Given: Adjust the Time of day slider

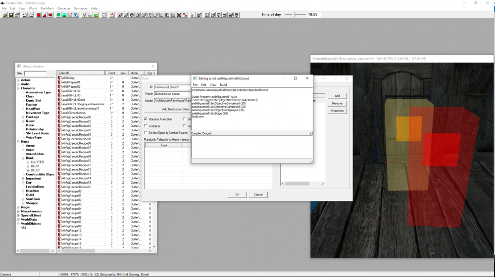Looking at the screenshot, I should click(295, 14).
